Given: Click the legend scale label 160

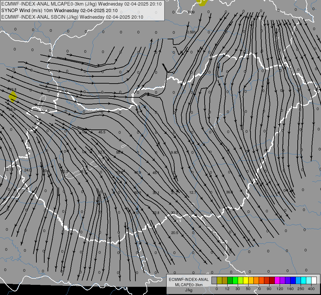Looking at the screenshot, I should pos(290,289).
